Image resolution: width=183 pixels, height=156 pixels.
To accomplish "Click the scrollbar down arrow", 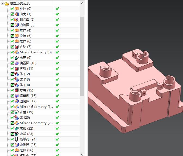I will point(82,155).
